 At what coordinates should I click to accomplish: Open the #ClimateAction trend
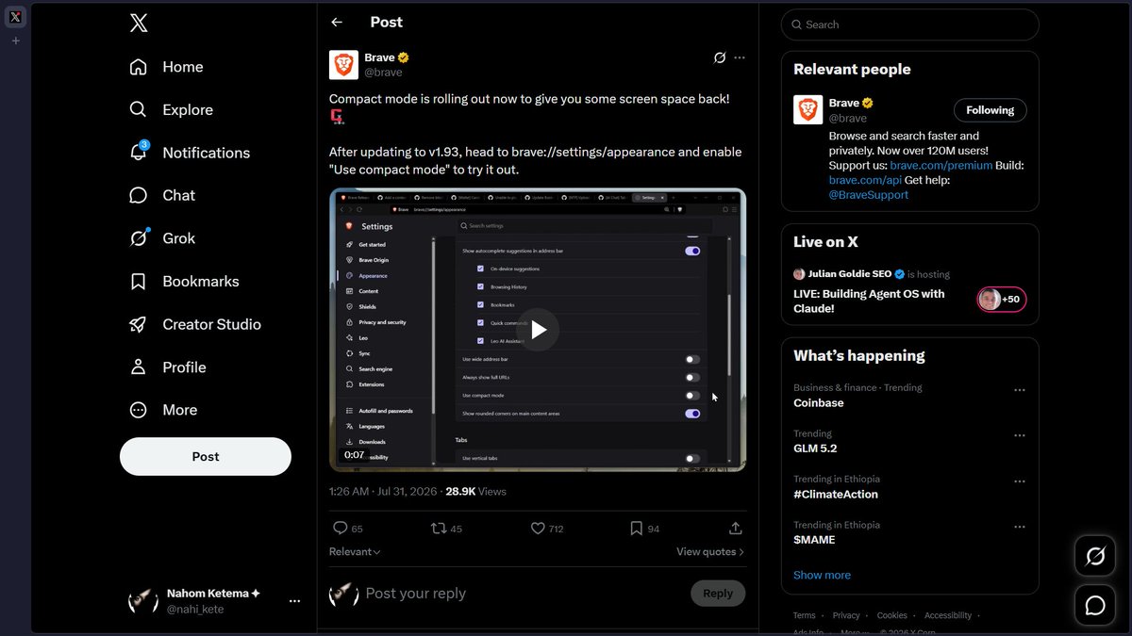coord(836,494)
